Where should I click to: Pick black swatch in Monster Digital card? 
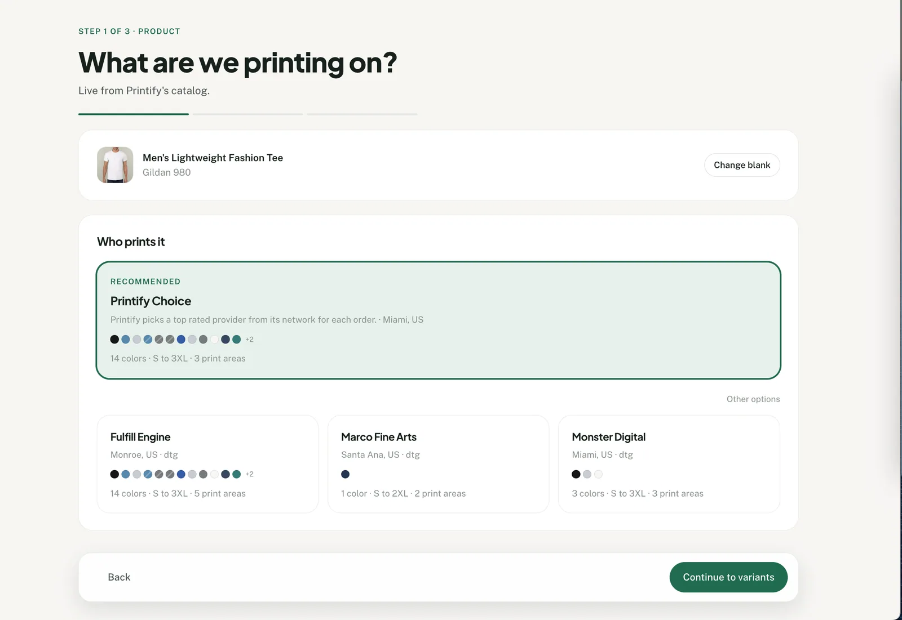pos(576,474)
